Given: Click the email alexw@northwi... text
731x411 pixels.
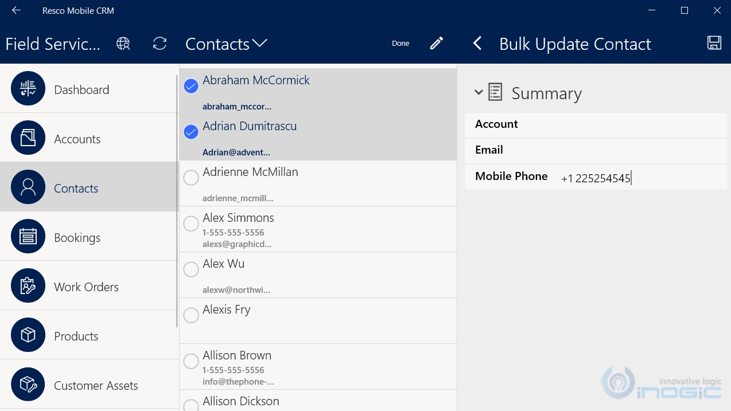Looking at the screenshot, I should [236, 290].
